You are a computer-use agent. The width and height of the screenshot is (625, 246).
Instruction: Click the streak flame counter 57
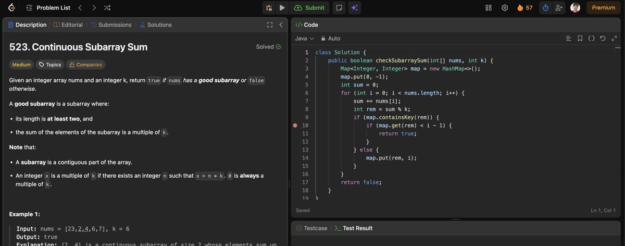tap(524, 8)
